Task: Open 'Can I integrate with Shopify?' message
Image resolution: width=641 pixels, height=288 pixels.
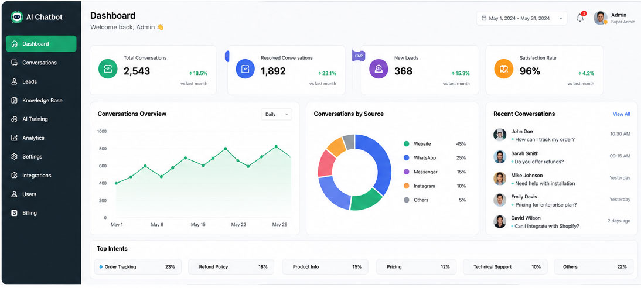Action: point(547,227)
